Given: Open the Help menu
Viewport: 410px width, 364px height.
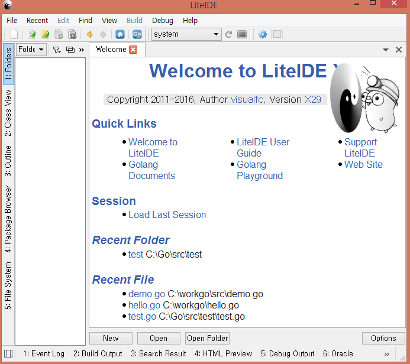Looking at the screenshot, I should (x=190, y=20).
